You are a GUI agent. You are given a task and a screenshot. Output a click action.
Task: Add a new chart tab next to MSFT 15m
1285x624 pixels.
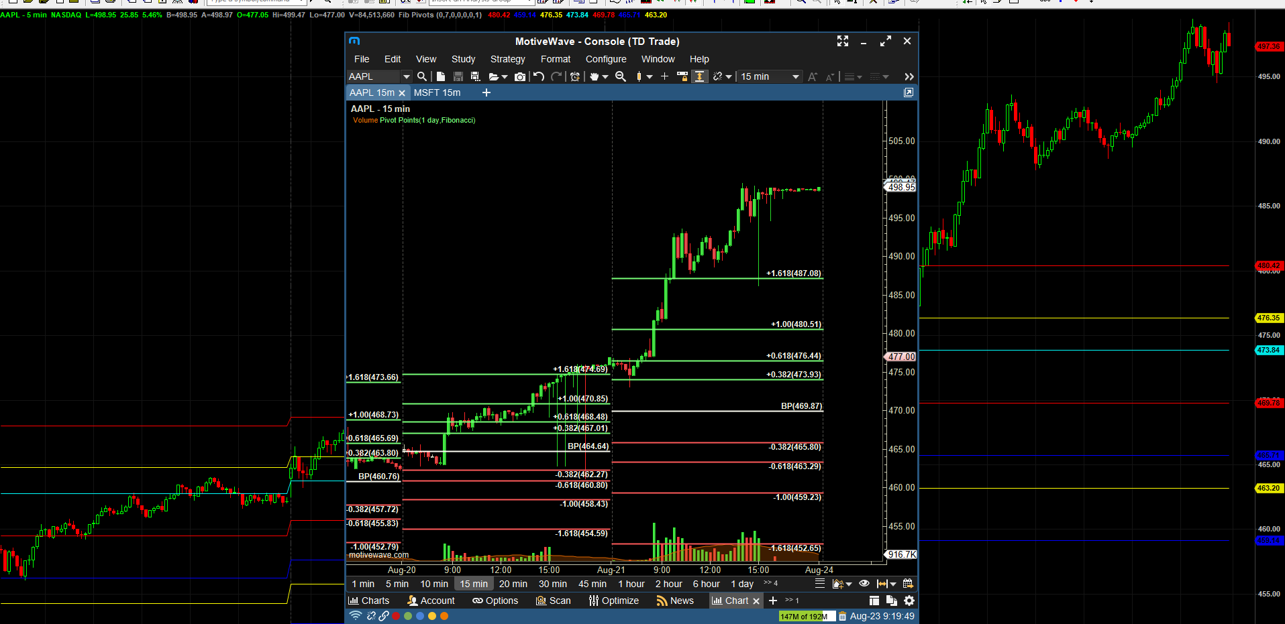(486, 92)
